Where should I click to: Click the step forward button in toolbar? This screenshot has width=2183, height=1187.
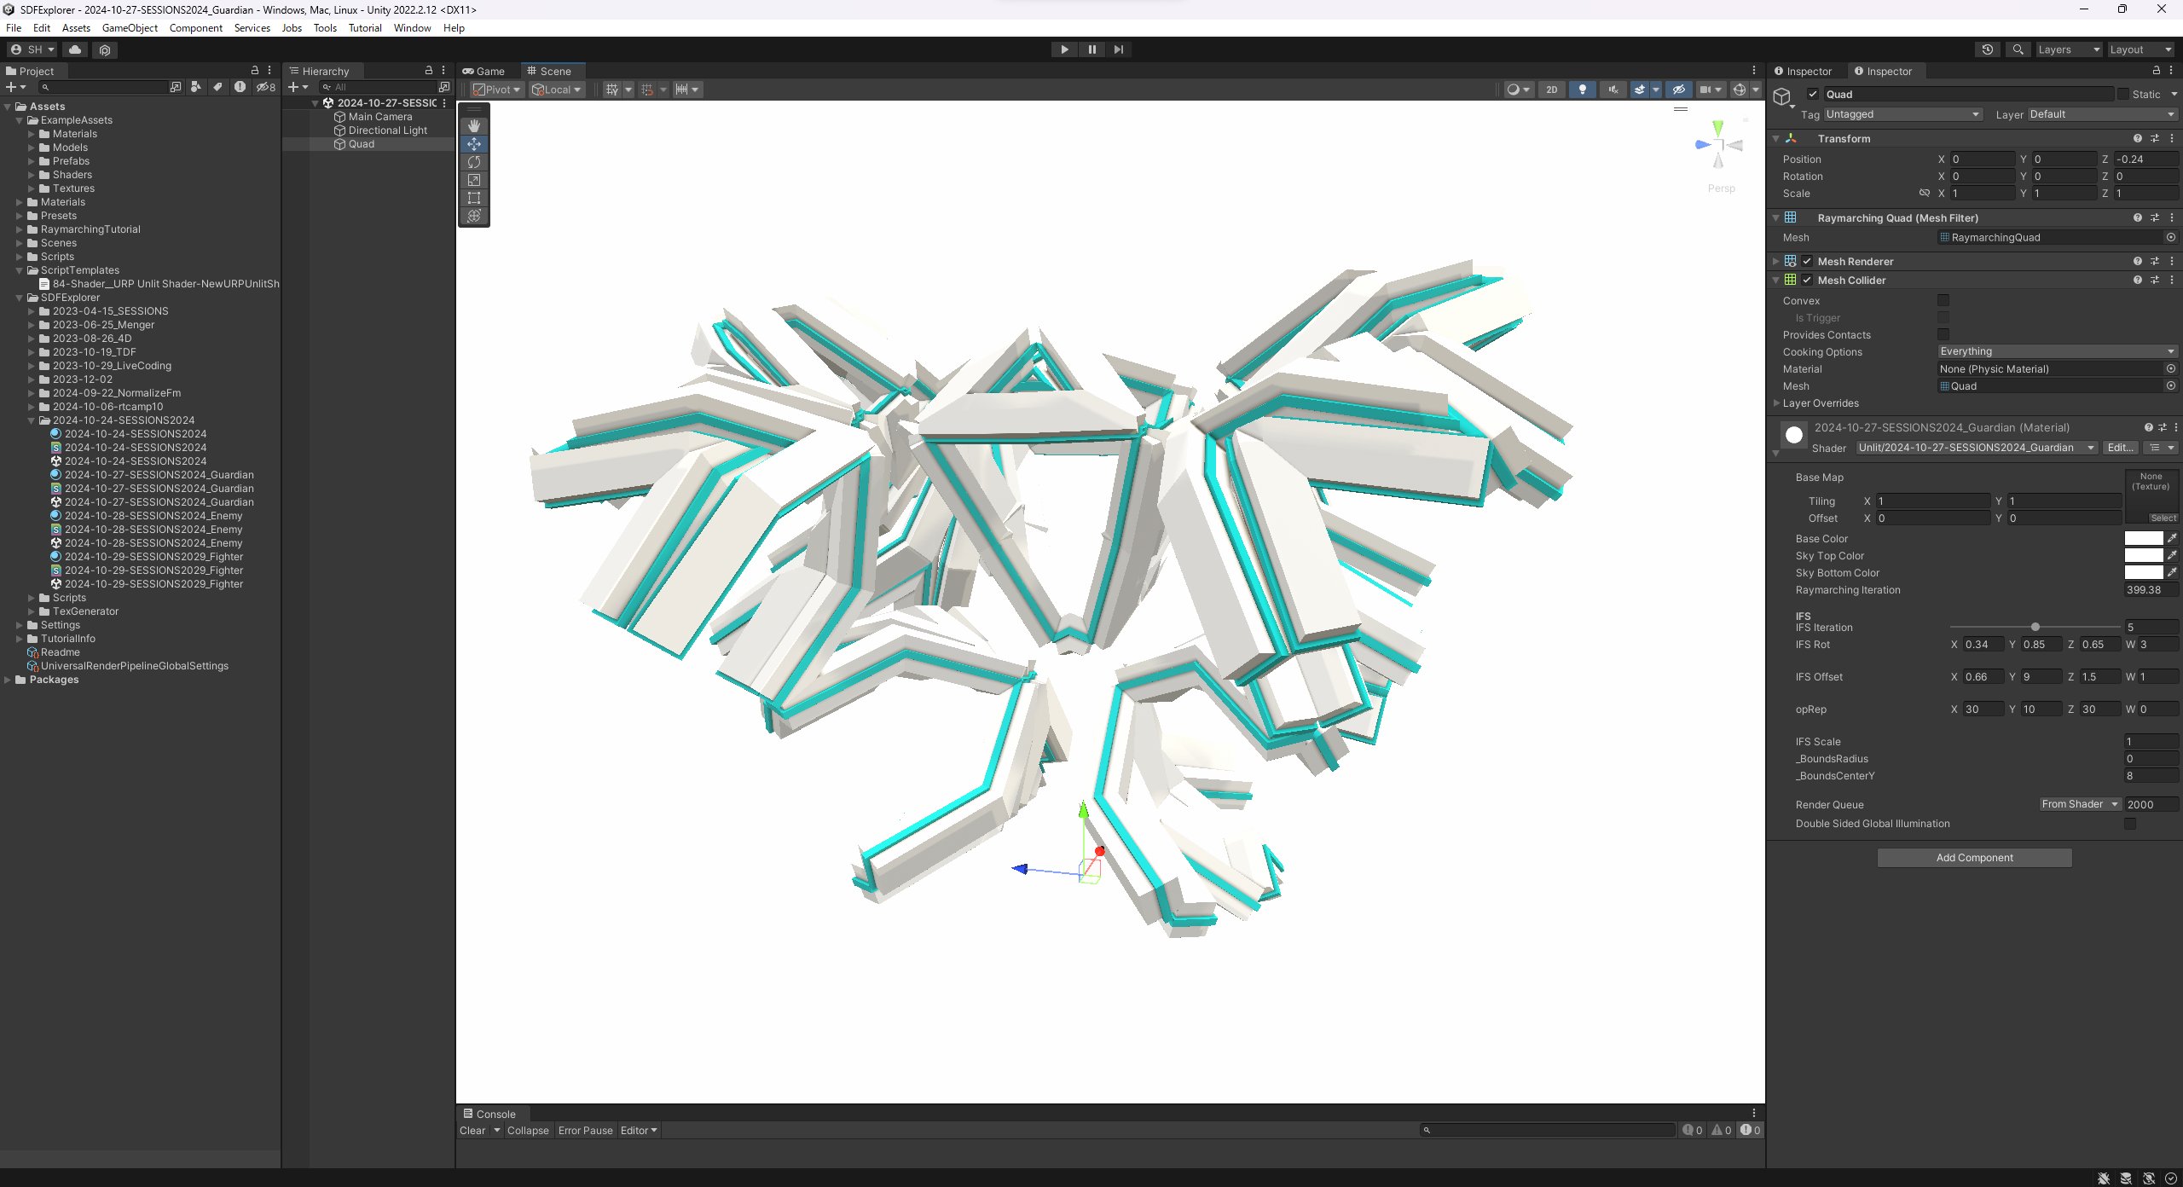coord(1118,49)
